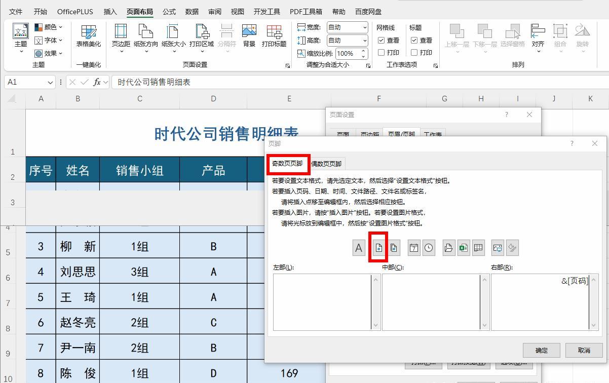Viewport: 609px width, 383px height.
Task: Click the Format Text 'A' button in footer dialog
Action: point(359,248)
